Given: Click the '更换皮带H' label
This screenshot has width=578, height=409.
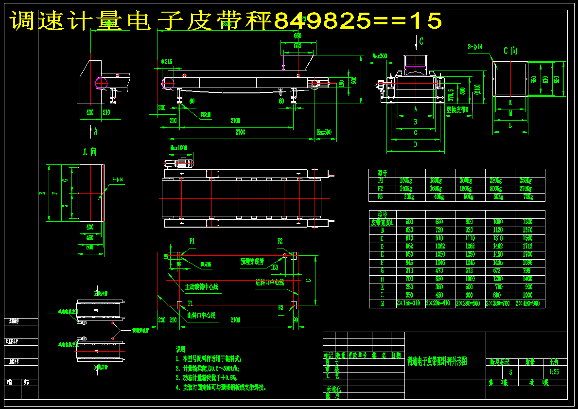Looking at the screenshot, I should (457, 109).
